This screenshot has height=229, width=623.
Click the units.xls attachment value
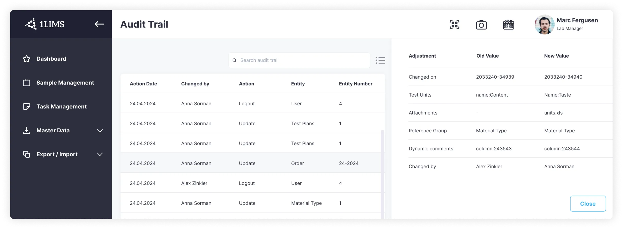(553, 113)
